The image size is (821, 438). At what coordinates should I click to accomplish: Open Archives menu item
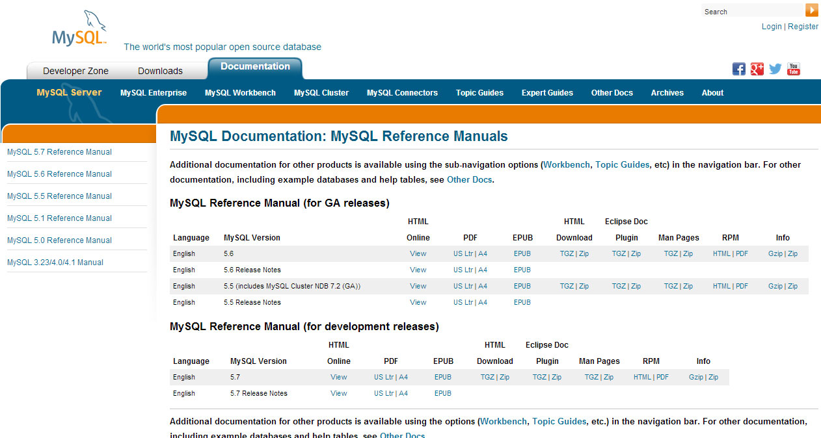pyautogui.click(x=667, y=93)
